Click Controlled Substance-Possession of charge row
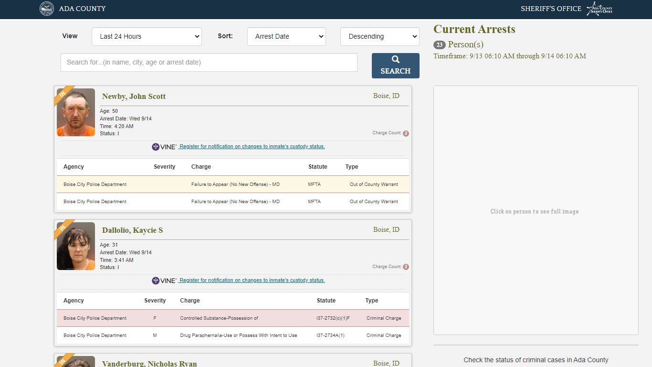652x367 pixels. click(233, 318)
